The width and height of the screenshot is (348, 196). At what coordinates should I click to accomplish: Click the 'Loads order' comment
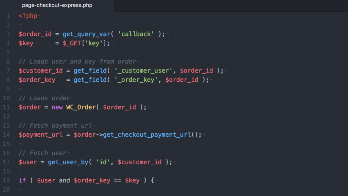pyautogui.click(x=45, y=98)
